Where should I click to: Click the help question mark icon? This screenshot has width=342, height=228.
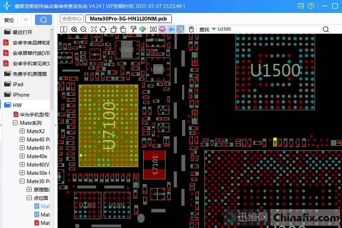[x=311, y=6]
